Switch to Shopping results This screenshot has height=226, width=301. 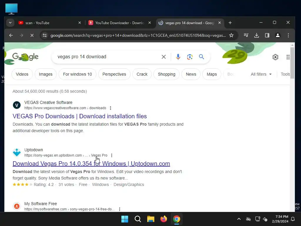coord(166,74)
